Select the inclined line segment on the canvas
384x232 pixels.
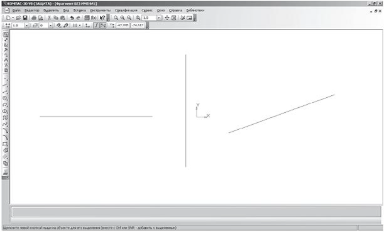point(282,113)
